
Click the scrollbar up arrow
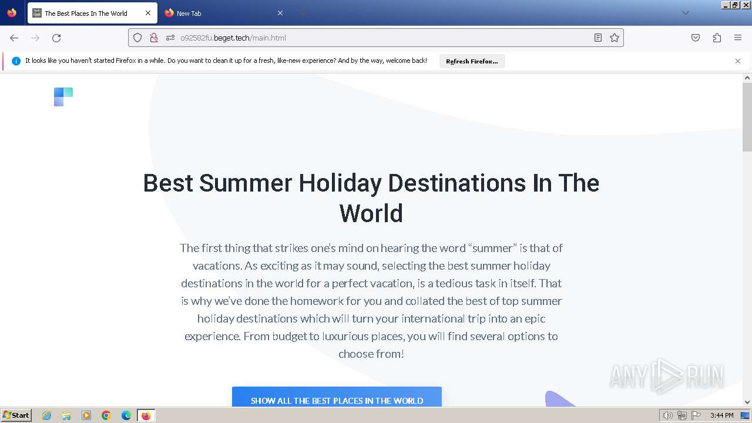(747, 78)
